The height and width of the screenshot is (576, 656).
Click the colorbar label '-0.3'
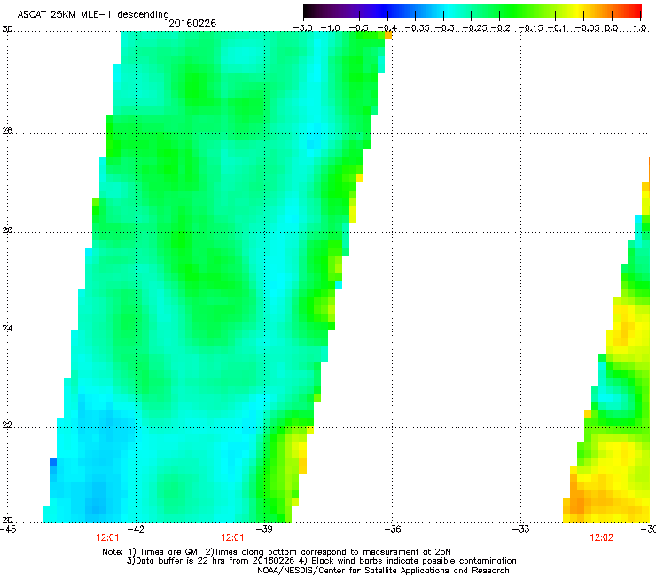[x=445, y=28]
